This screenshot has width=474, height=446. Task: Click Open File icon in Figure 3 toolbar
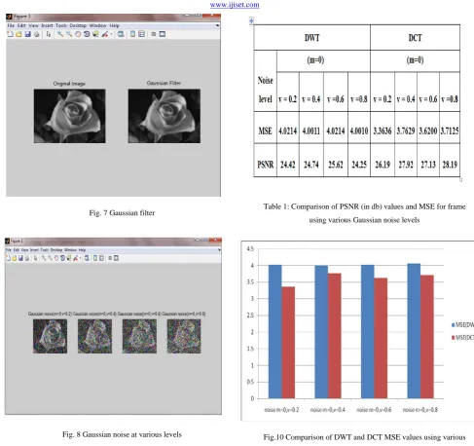[18, 34]
